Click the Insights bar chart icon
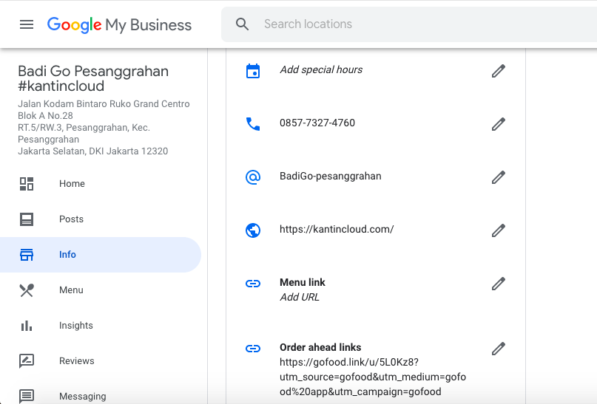The width and height of the screenshot is (597, 404). coord(27,326)
